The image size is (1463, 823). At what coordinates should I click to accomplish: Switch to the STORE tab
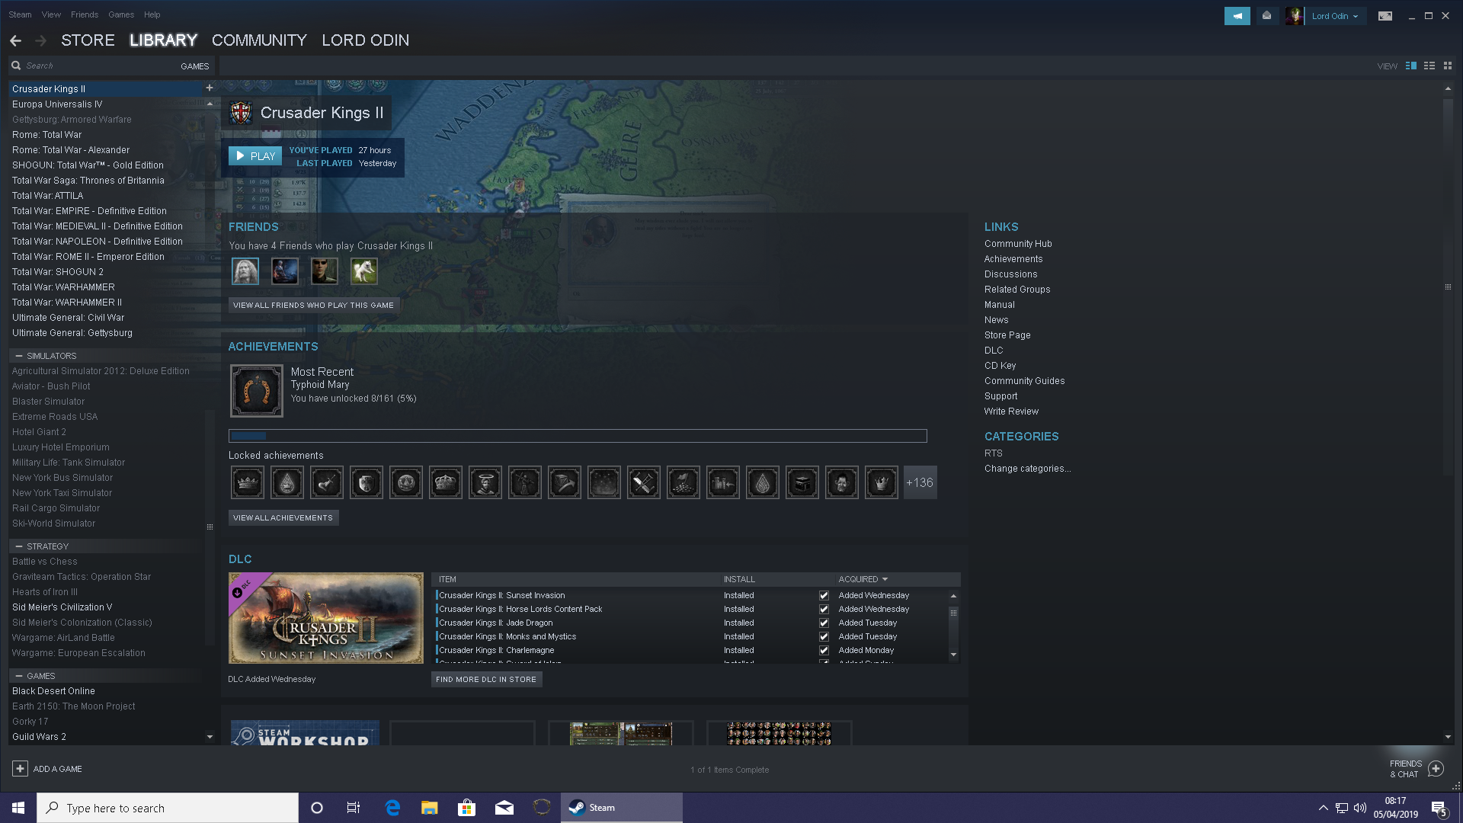[88, 40]
